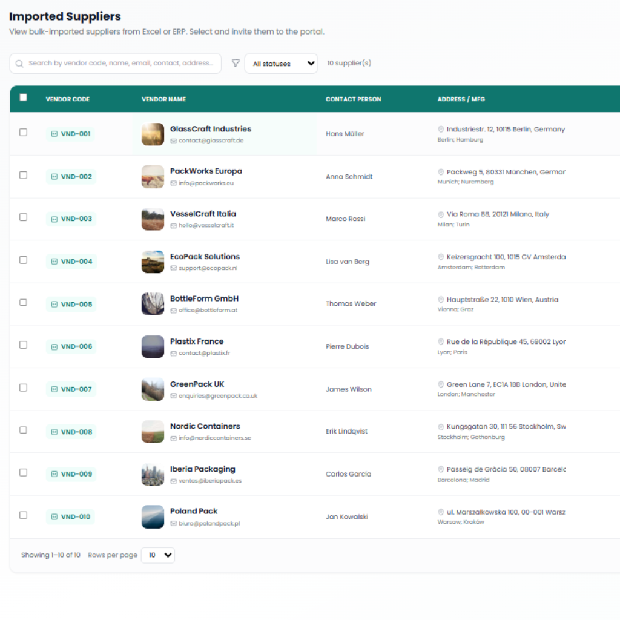Open the EcoPack Solutions vendor name

coord(205,257)
